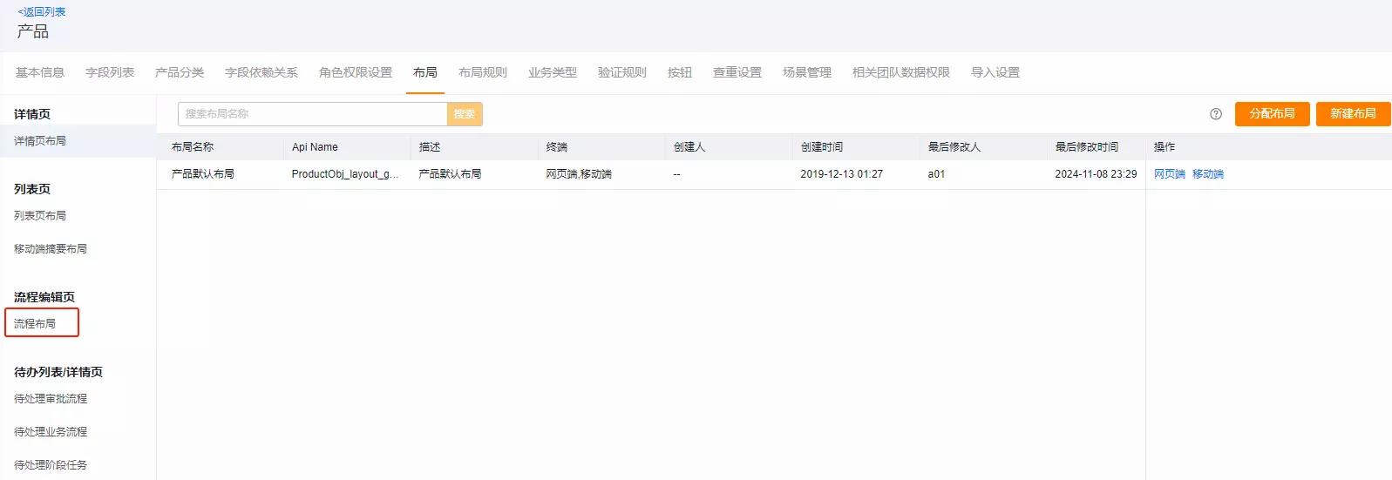Viewport: 1392px width, 480px height.
Task: Open the 业务类型 tab
Action: point(553,72)
